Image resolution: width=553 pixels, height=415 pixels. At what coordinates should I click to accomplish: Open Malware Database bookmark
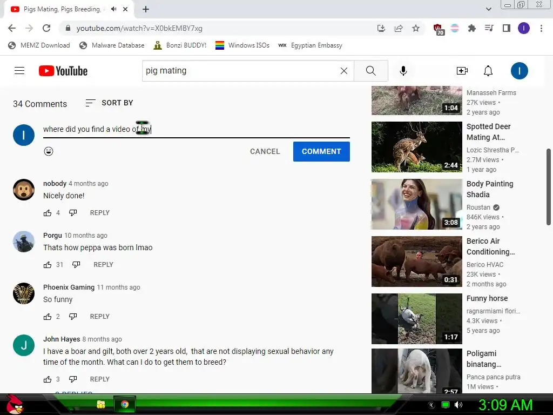pyautogui.click(x=112, y=45)
